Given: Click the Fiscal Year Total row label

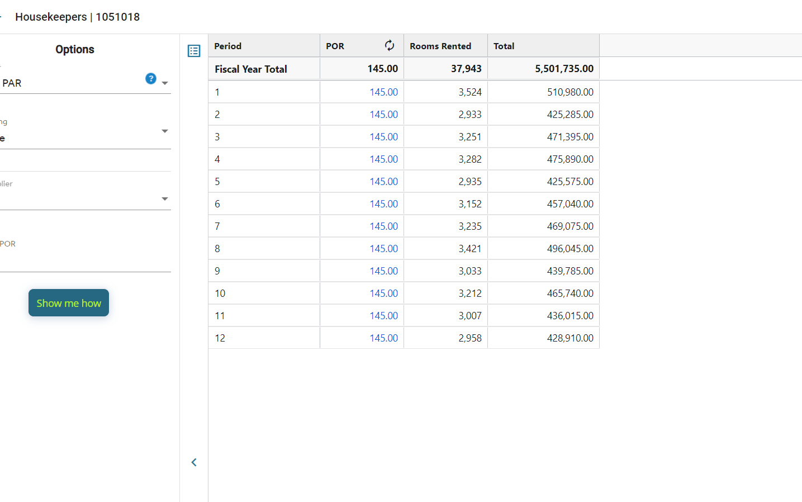Looking at the screenshot, I should pos(251,69).
